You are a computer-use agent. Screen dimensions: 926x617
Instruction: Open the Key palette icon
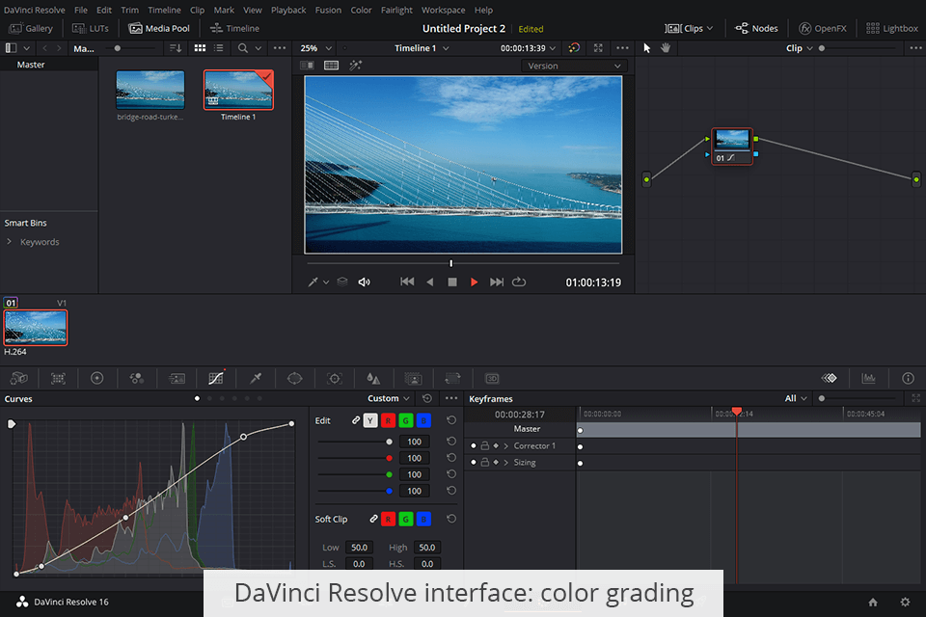pyautogui.click(x=414, y=379)
